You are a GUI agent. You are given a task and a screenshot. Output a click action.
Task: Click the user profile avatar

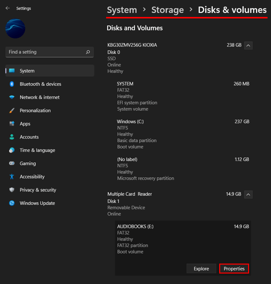click(x=15, y=28)
